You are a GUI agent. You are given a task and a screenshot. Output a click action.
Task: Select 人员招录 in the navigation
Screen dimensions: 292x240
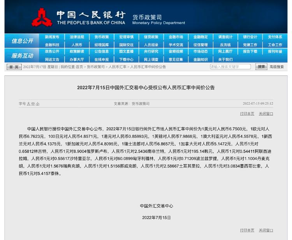click(x=151, y=45)
